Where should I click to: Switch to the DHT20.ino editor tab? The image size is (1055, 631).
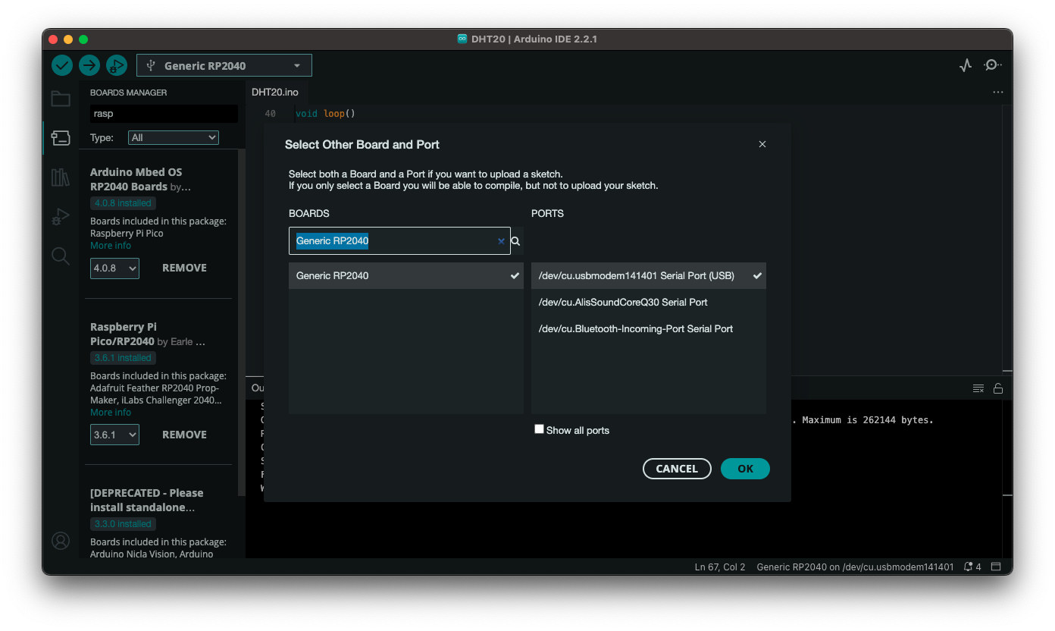pyautogui.click(x=275, y=92)
